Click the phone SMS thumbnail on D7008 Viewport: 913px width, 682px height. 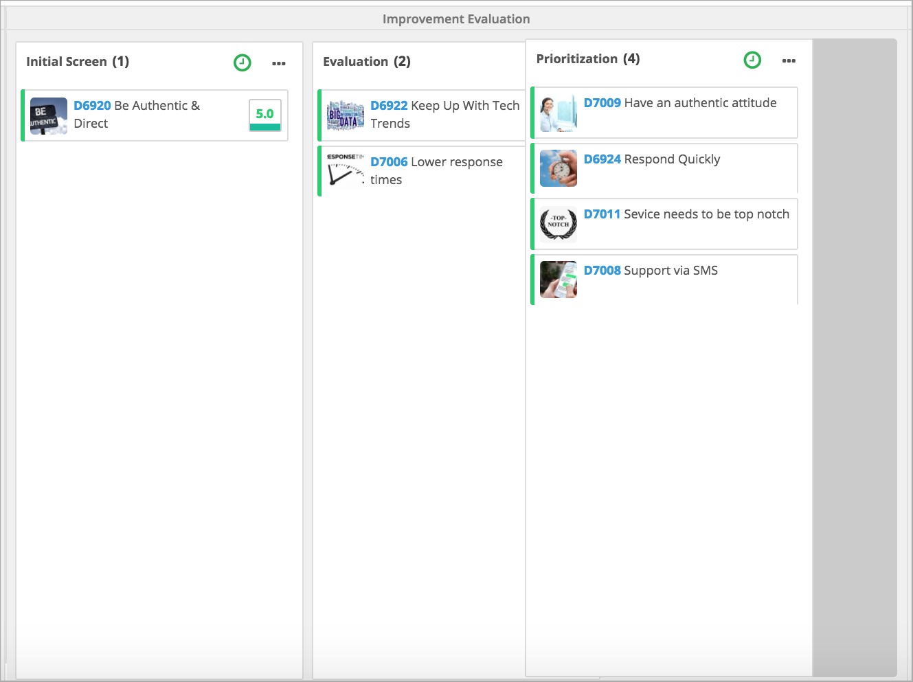559,280
